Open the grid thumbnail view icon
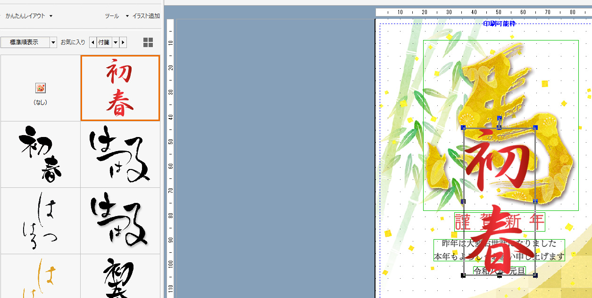592x298 pixels. point(148,42)
